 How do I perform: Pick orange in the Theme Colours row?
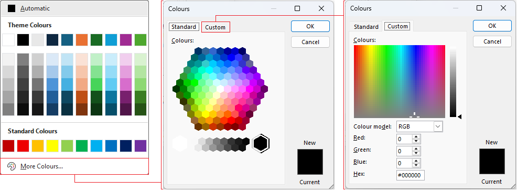tap(82, 39)
